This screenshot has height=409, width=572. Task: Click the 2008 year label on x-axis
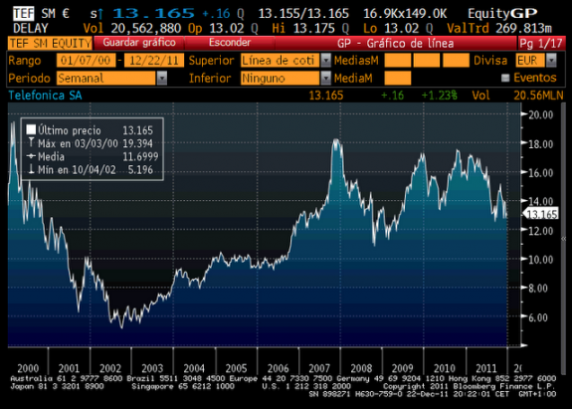361,368
